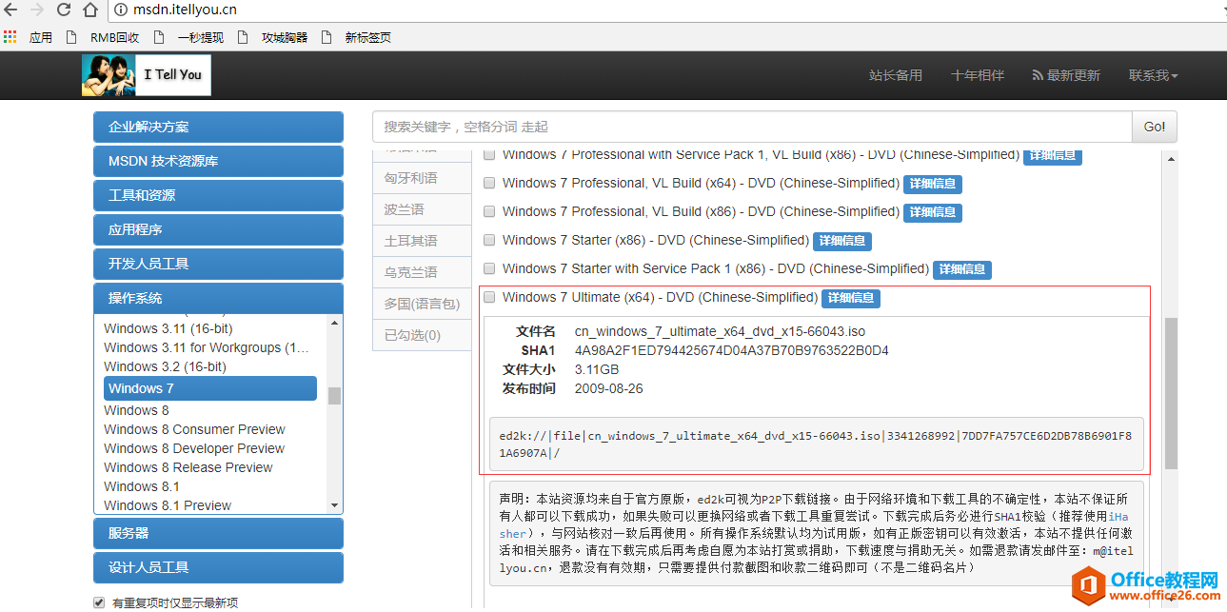1227x612 pixels.
Task: Toggle 有重复项时仅显示最新项 checkbox
Action: point(99,602)
